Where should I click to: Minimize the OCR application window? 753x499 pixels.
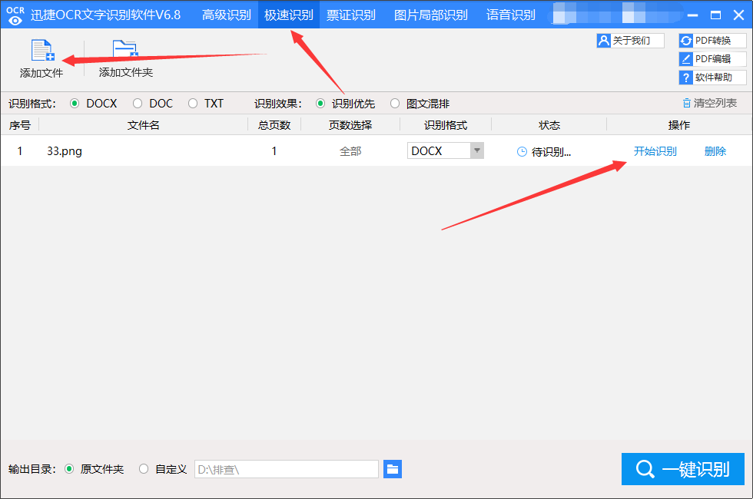(x=692, y=15)
